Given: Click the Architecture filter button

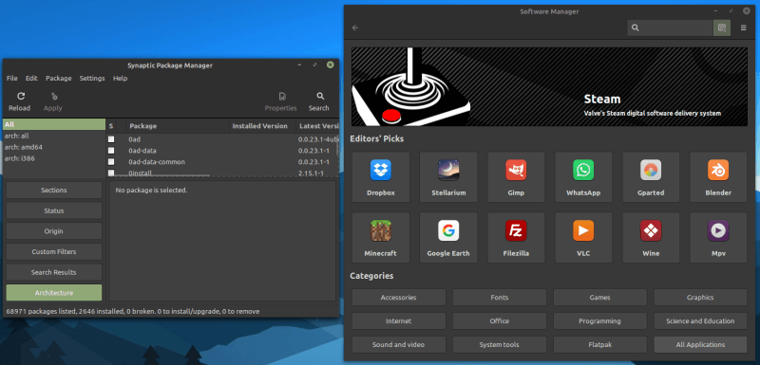Looking at the screenshot, I should click(54, 293).
